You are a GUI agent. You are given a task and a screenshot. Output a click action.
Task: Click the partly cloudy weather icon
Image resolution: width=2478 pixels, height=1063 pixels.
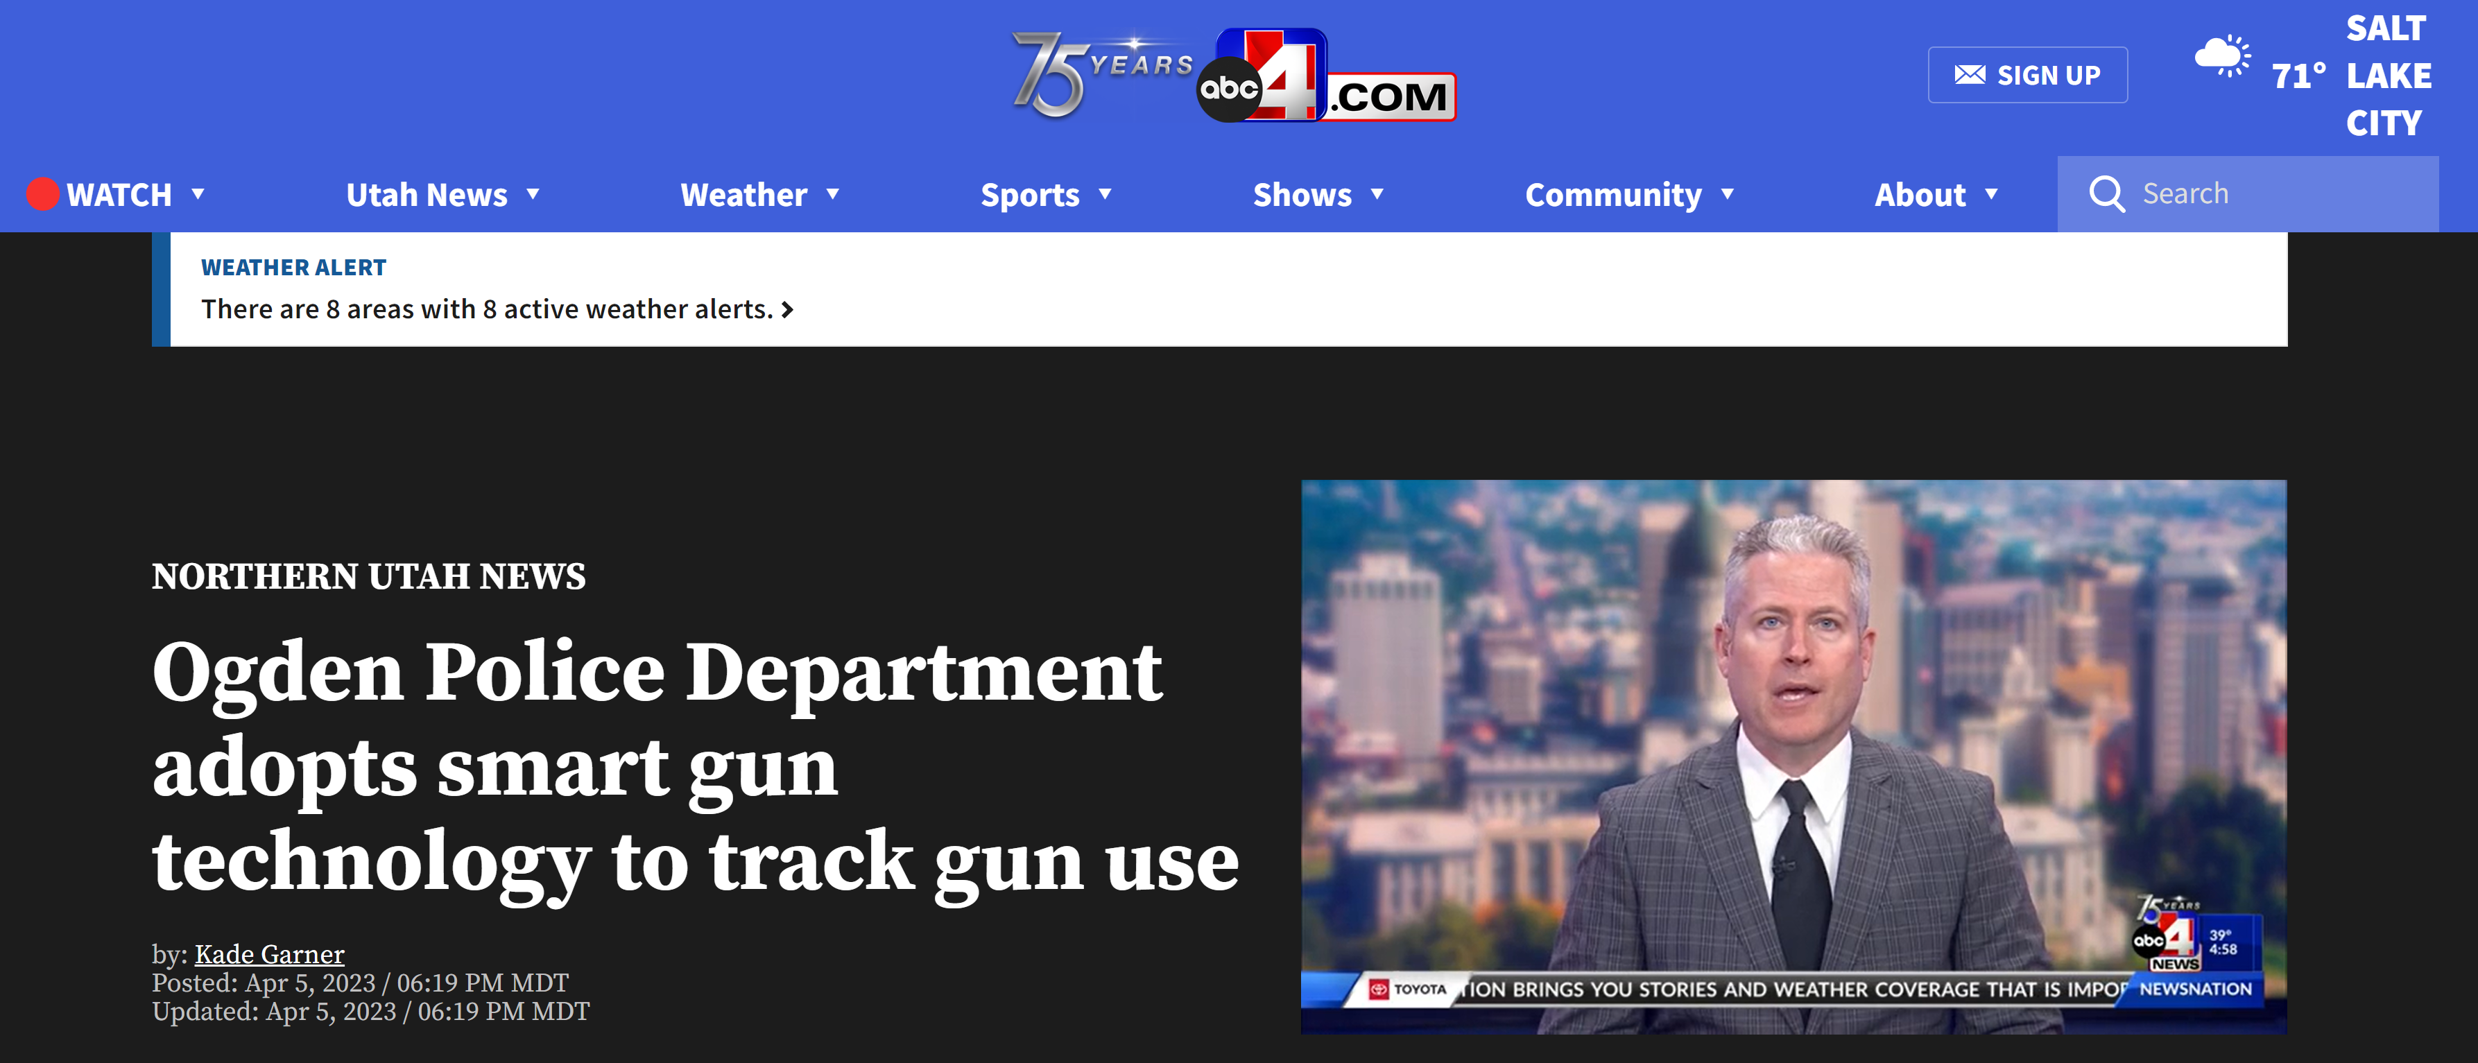(2222, 58)
